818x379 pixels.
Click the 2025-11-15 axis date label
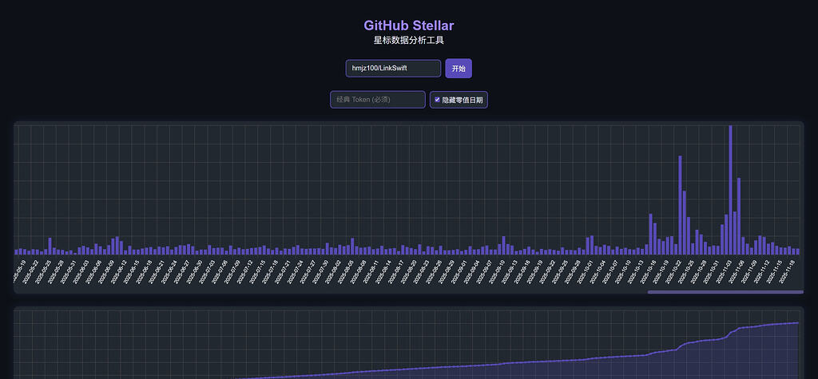click(x=773, y=271)
